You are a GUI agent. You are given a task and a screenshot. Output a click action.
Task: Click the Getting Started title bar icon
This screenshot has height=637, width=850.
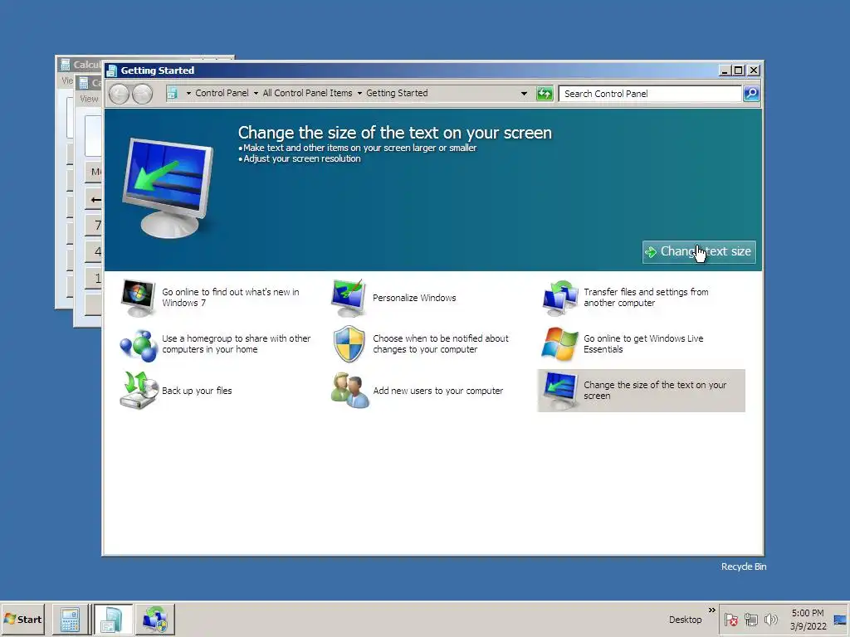(112, 71)
